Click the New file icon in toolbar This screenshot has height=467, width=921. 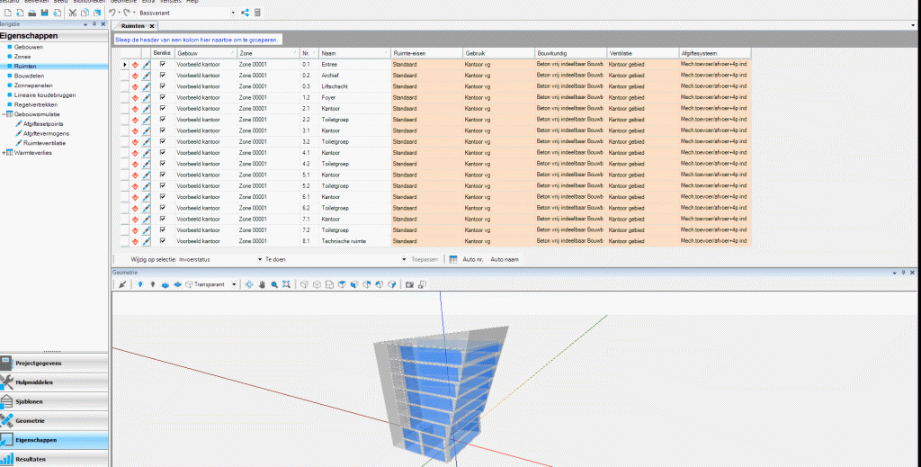click(x=7, y=13)
